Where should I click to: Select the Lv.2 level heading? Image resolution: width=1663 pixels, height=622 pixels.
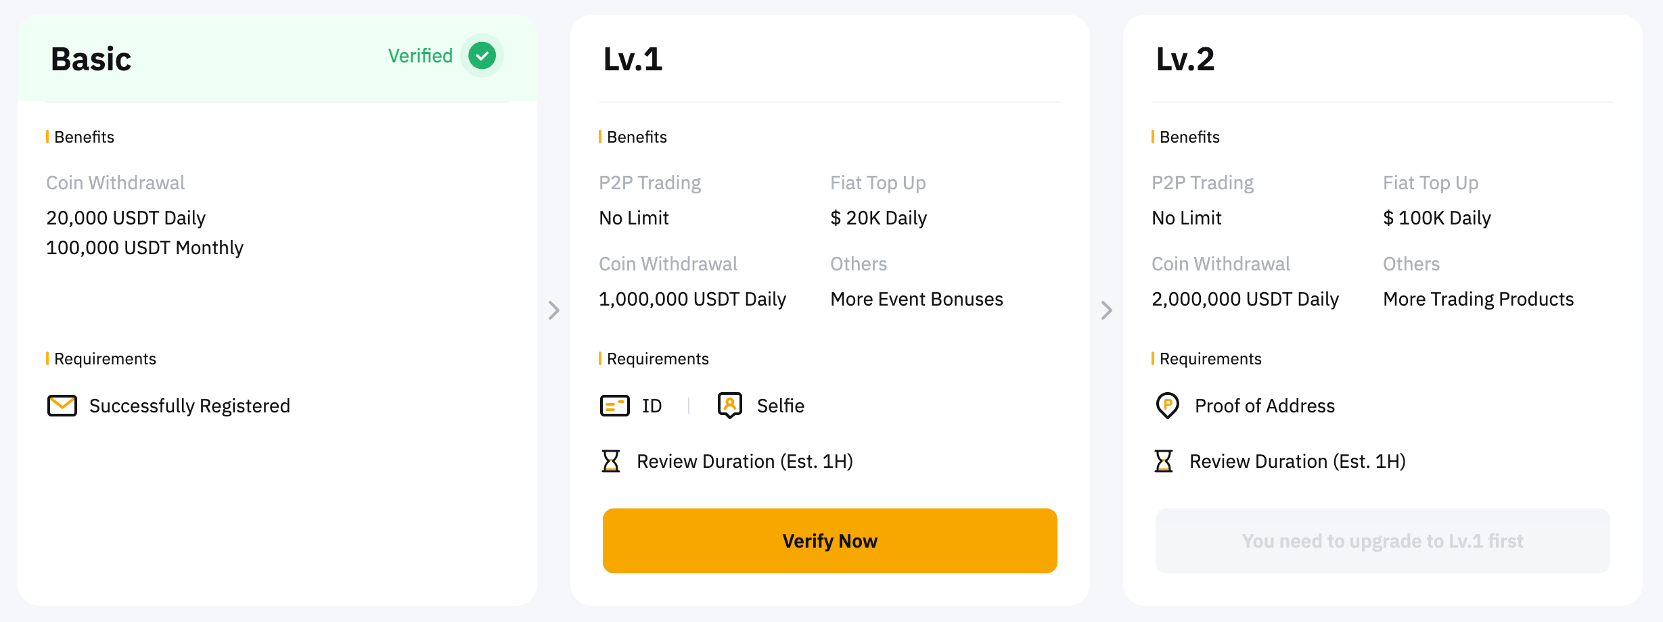[x=1185, y=59]
